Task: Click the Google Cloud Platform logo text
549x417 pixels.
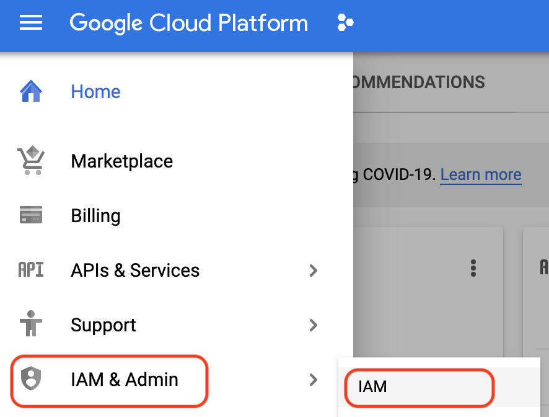Action: point(189,23)
